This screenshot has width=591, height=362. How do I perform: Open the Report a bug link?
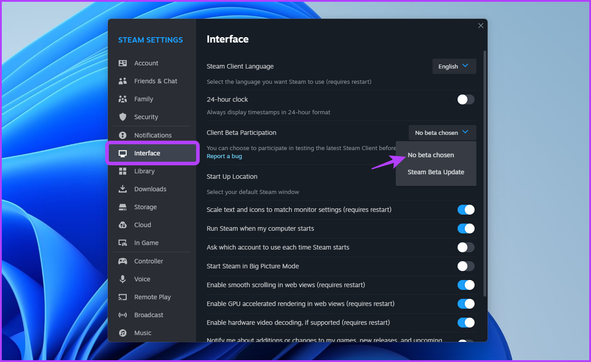pyautogui.click(x=224, y=156)
